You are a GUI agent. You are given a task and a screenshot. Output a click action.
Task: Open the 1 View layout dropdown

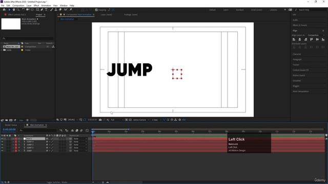pos(156,120)
